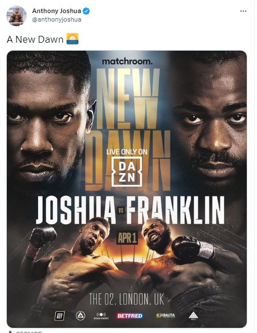Click the 'A New Dawn' tweet text

click(35, 39)
